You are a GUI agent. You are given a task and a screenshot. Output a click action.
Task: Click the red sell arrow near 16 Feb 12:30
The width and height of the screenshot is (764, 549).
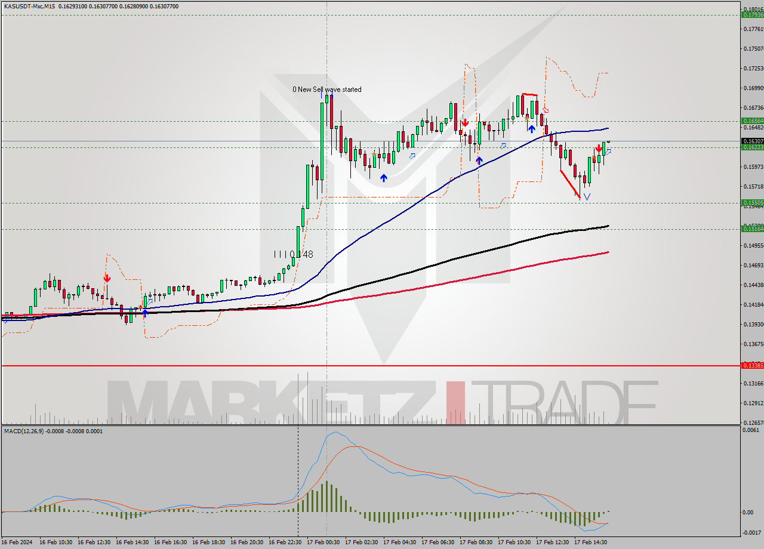tap(106, 278)
